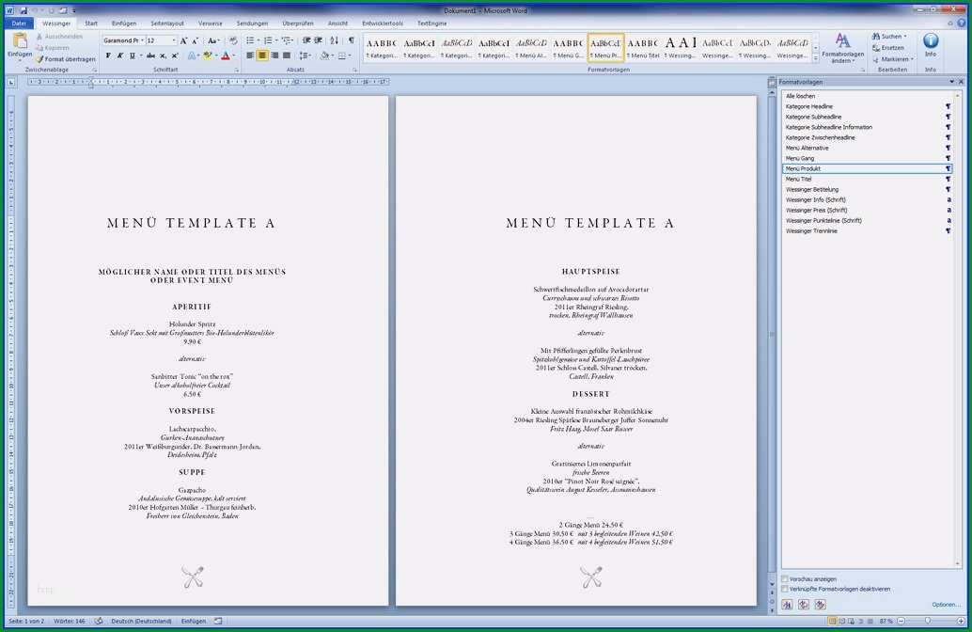Toggle center alignment
Image resolution: width=972 pixels, height=632 pixels.
(262, 55)
